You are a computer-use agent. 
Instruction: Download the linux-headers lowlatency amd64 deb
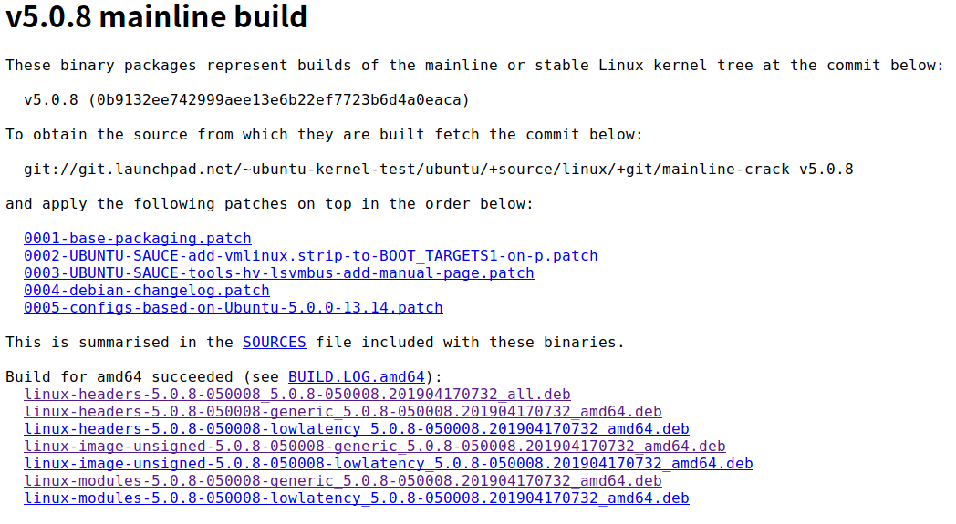point(356,429)
